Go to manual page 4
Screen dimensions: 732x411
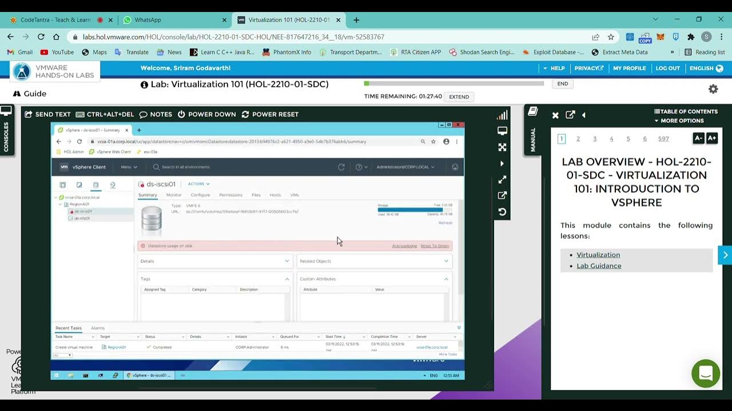(x=611, y=139)
